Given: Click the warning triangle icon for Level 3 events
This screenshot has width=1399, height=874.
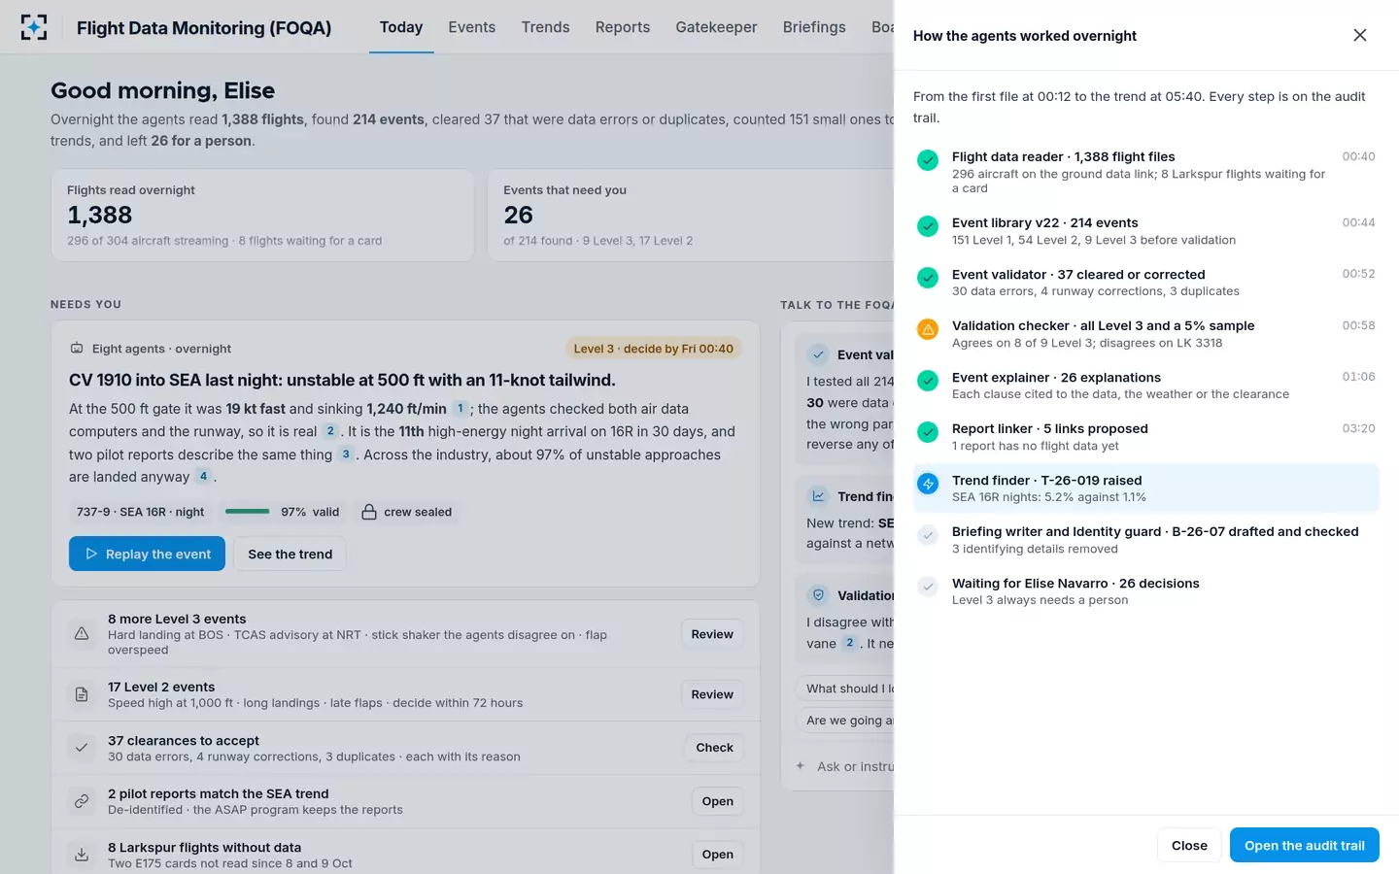Looking at the screenshot, I should 82,634.
